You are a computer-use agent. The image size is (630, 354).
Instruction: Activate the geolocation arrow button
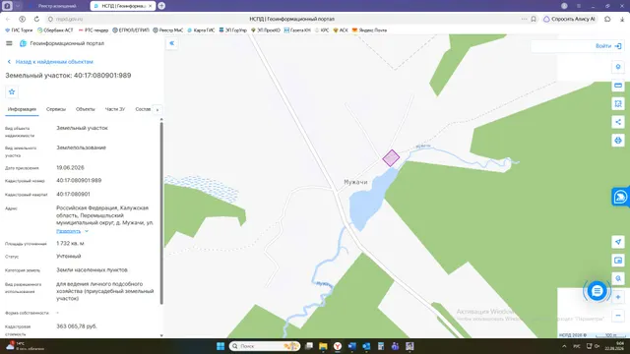pos(618,242)
